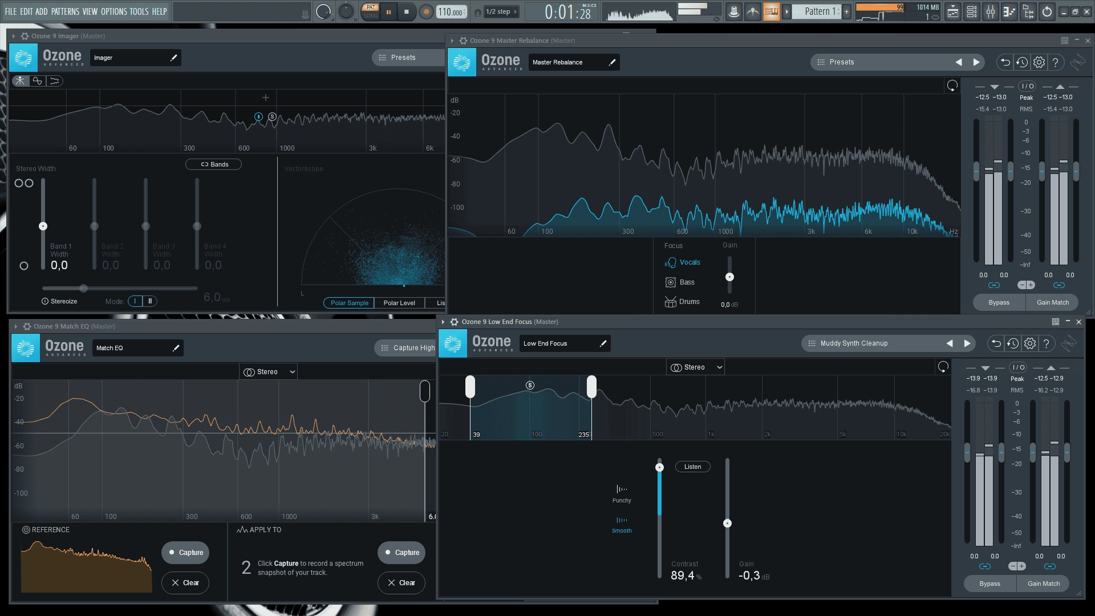Open Stereo channel dropdown in Match EQ
Viewport: 1095px width, 616px height.
click(269, 372)
